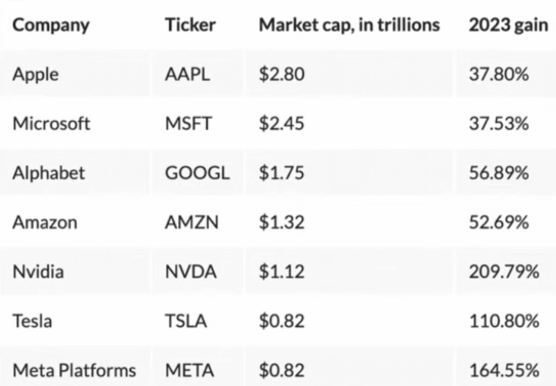The image size is (556, 386).
Task: Select Microsoft in the Company column
Action: 51,123
